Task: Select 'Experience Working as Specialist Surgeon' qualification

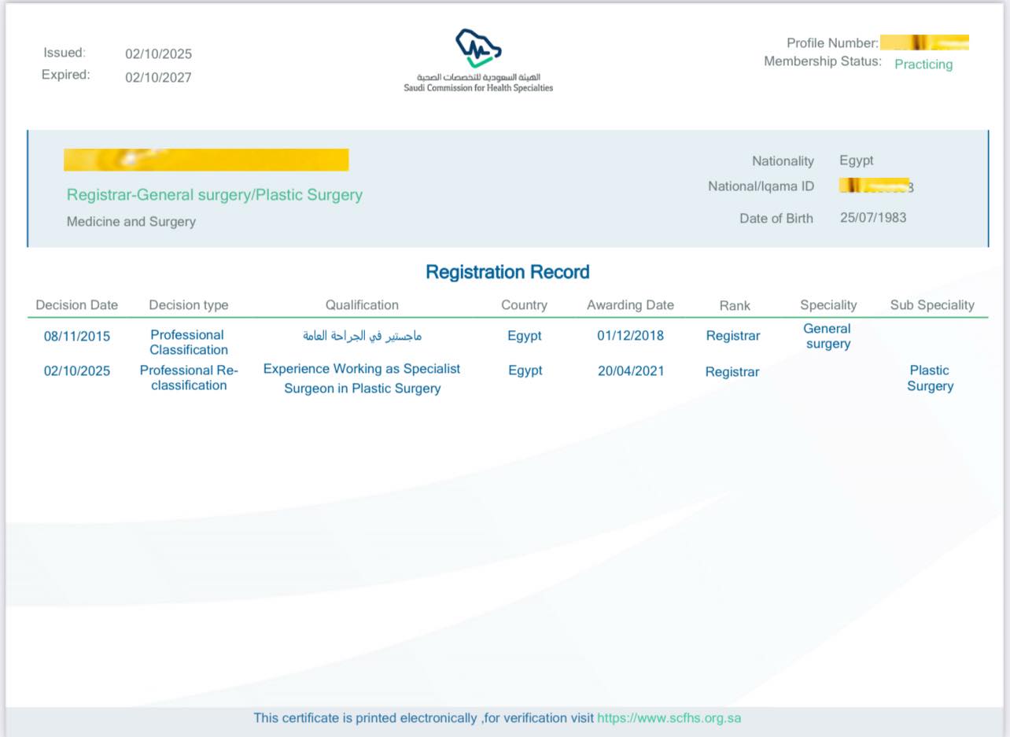Action: (x=362, y=379)
